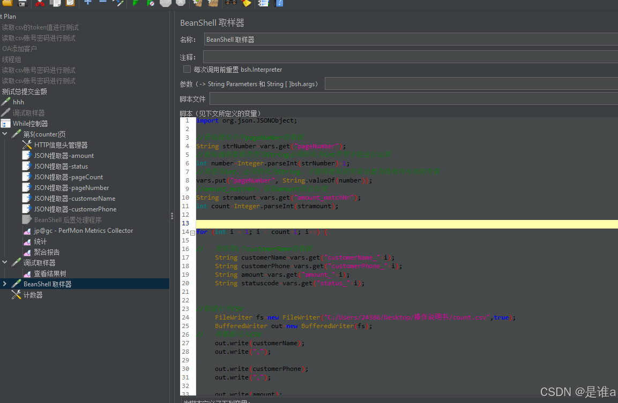Screen dimensions: 618x403
Task: Search the test plan with binoculars icon
Action: pos(230,4)
